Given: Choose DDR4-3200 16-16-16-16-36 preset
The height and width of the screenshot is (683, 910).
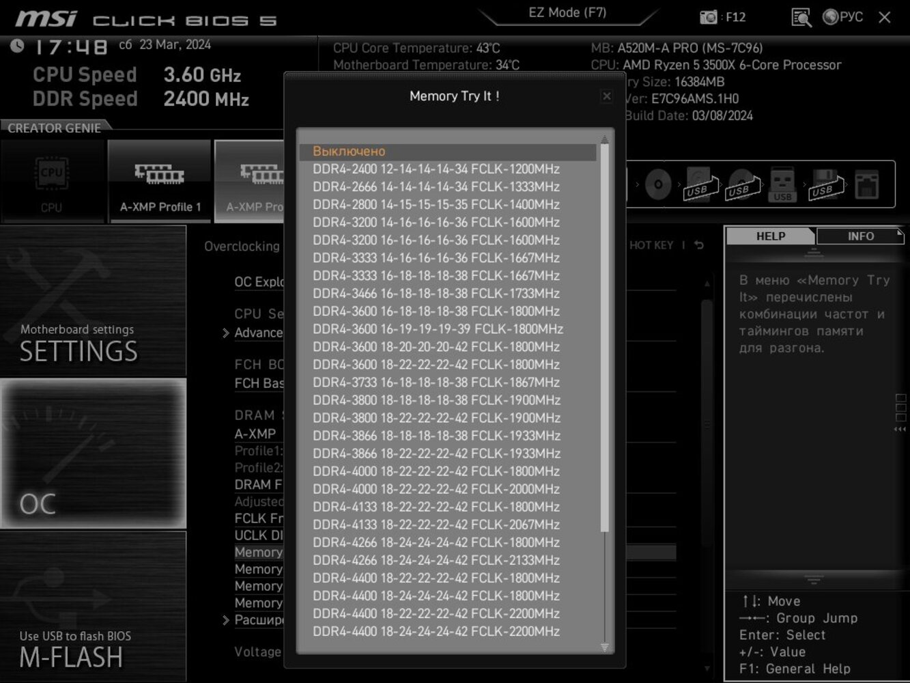Looking at the screenshot, I should (448, 240).
